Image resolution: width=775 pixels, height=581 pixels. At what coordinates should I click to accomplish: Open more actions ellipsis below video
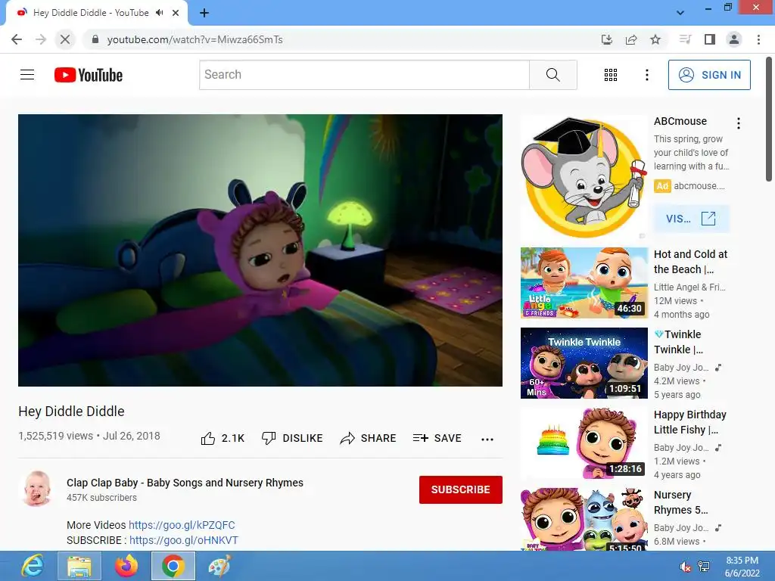tap(487, 440)
